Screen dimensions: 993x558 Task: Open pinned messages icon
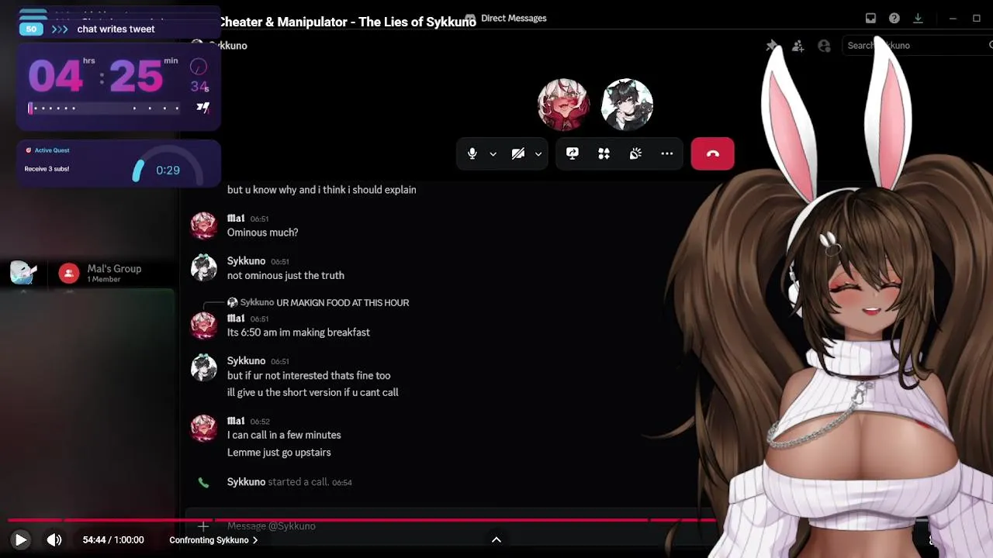(x=772, y=46)
